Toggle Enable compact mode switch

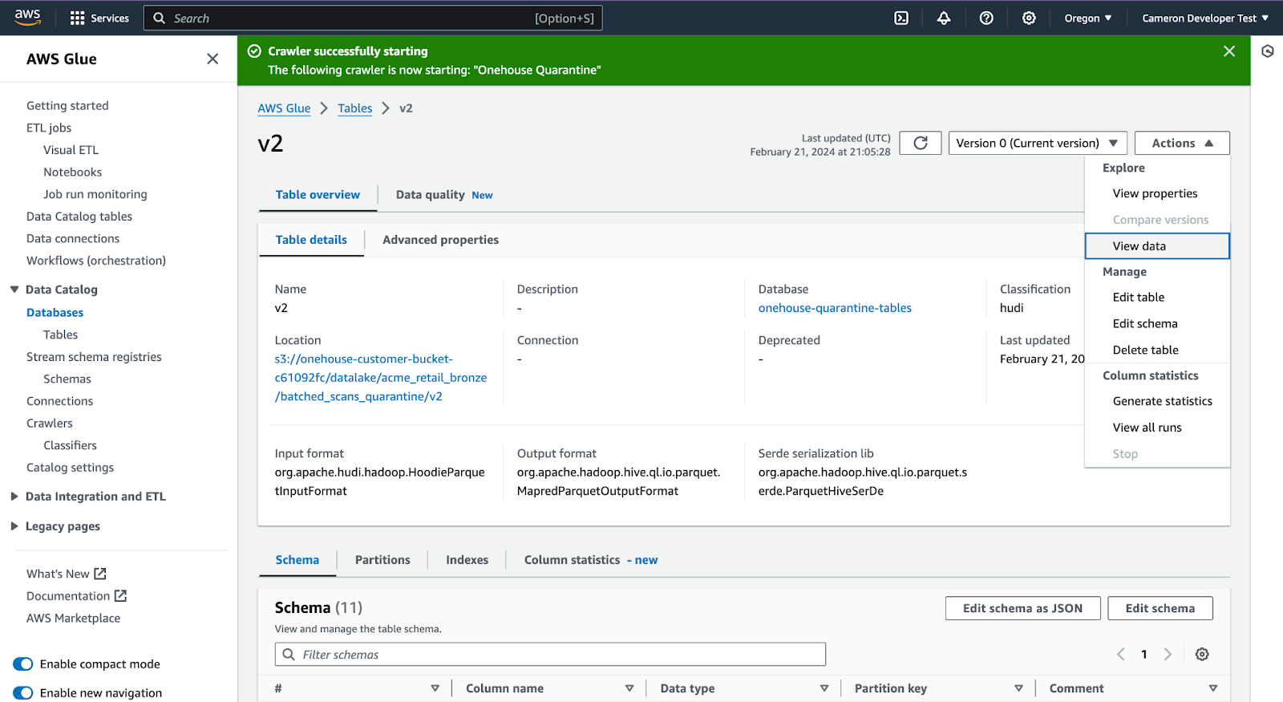click(x=23, y=663)
